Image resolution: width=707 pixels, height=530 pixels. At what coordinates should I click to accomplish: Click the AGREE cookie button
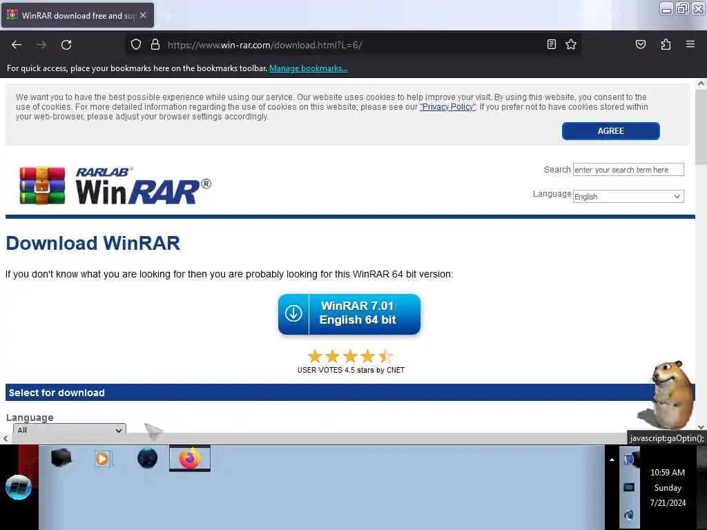click(610, 130)
